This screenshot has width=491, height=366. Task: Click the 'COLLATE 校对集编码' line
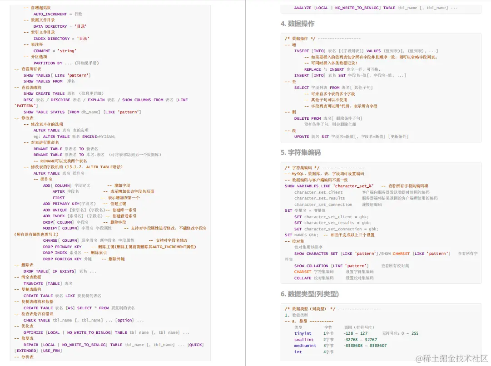[x=334, y=278]
